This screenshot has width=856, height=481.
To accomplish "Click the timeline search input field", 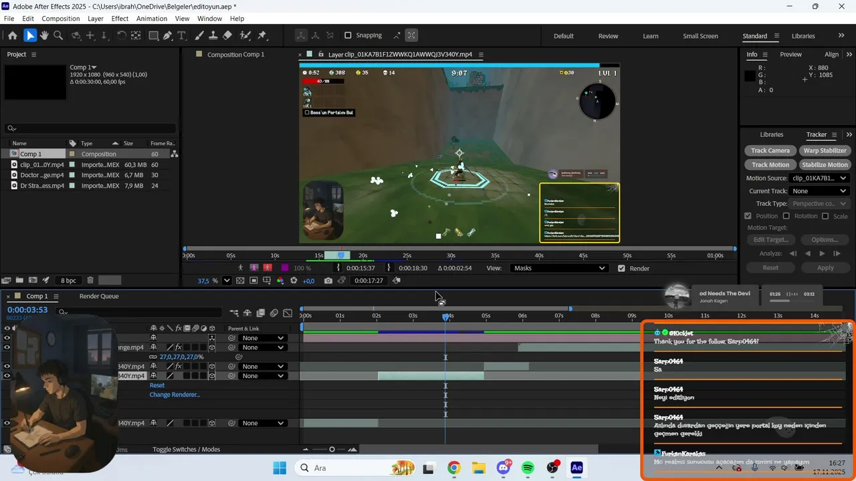I will click(x=139, y=312).
